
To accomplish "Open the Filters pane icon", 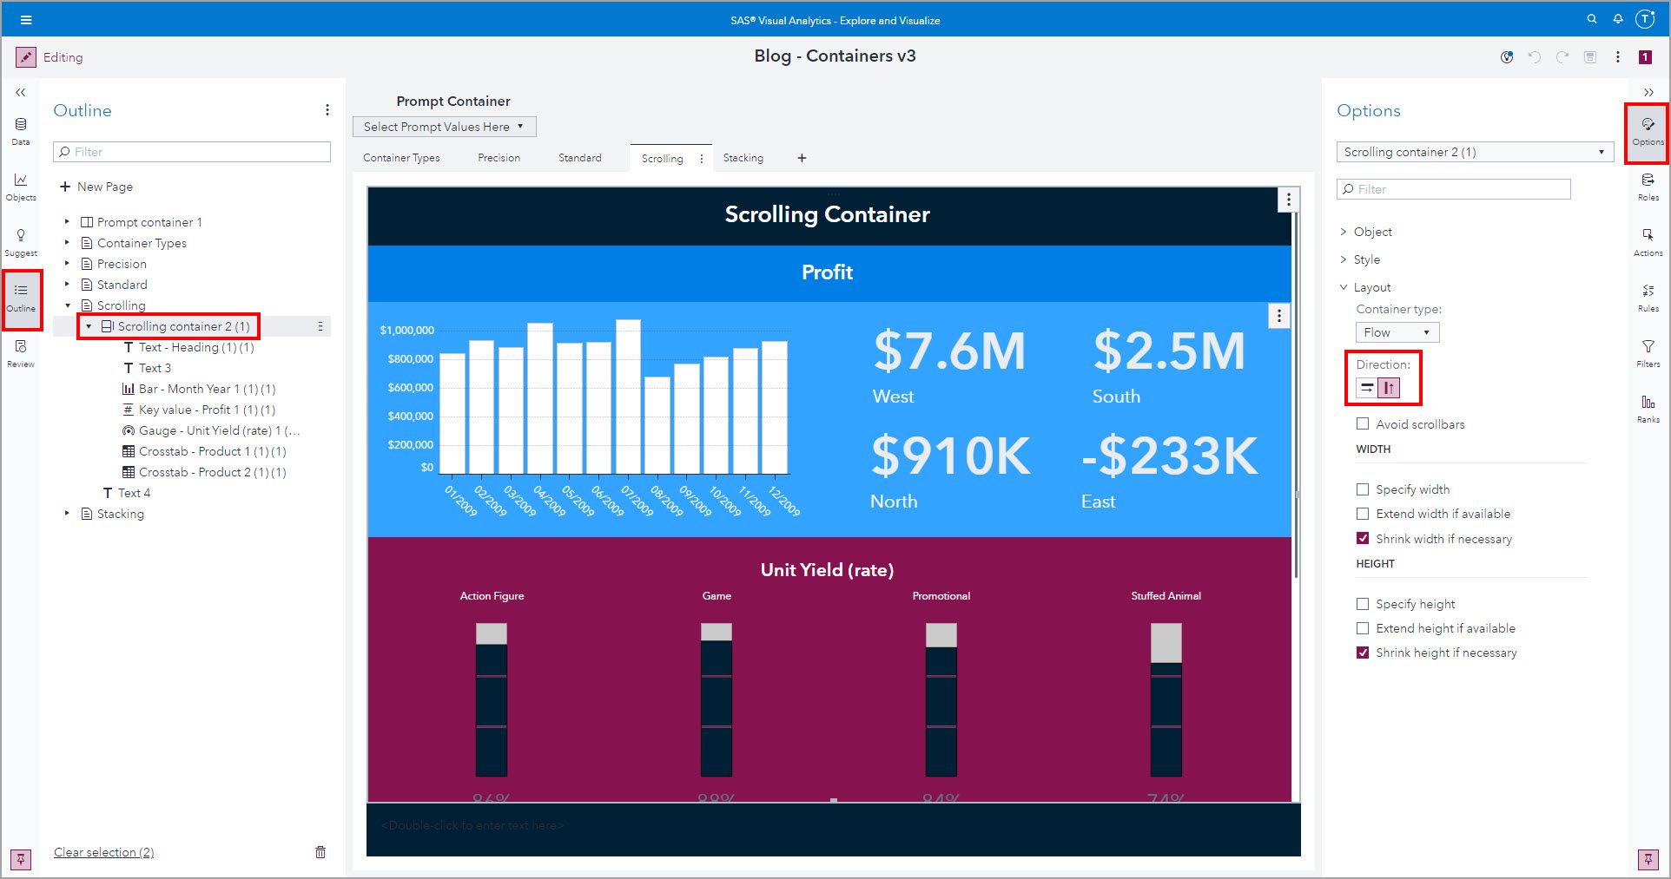I will [1648, 352].
